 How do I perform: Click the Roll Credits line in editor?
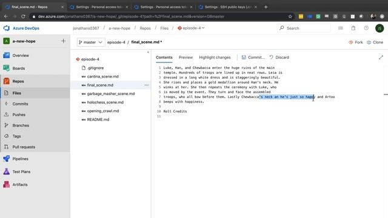175,111
